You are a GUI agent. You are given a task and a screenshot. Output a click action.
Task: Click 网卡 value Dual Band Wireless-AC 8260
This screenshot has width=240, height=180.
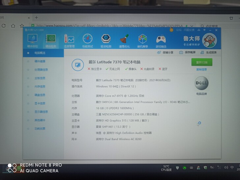tap(119, 139)
